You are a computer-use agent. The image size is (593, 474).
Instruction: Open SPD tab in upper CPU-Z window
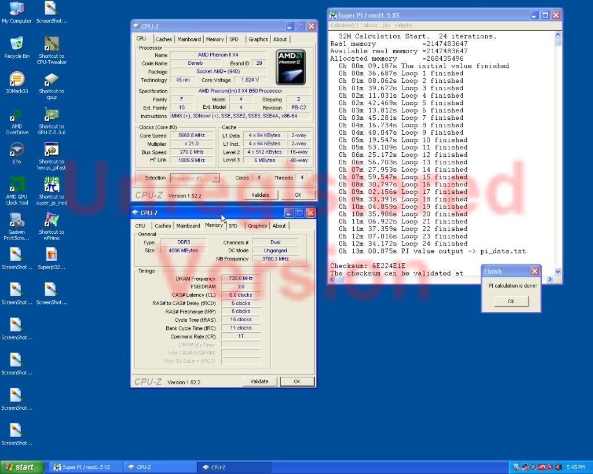coord(234,39)
